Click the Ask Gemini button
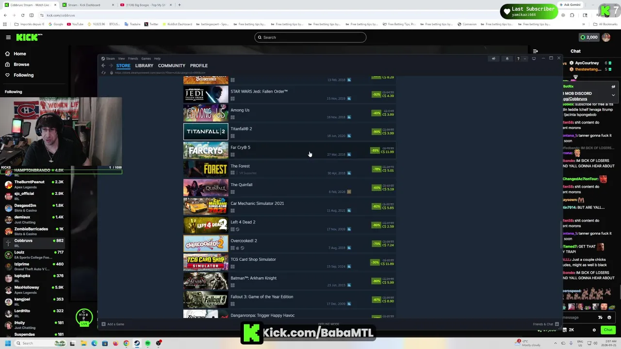This screenshot has height=349, width=621. 570,5
